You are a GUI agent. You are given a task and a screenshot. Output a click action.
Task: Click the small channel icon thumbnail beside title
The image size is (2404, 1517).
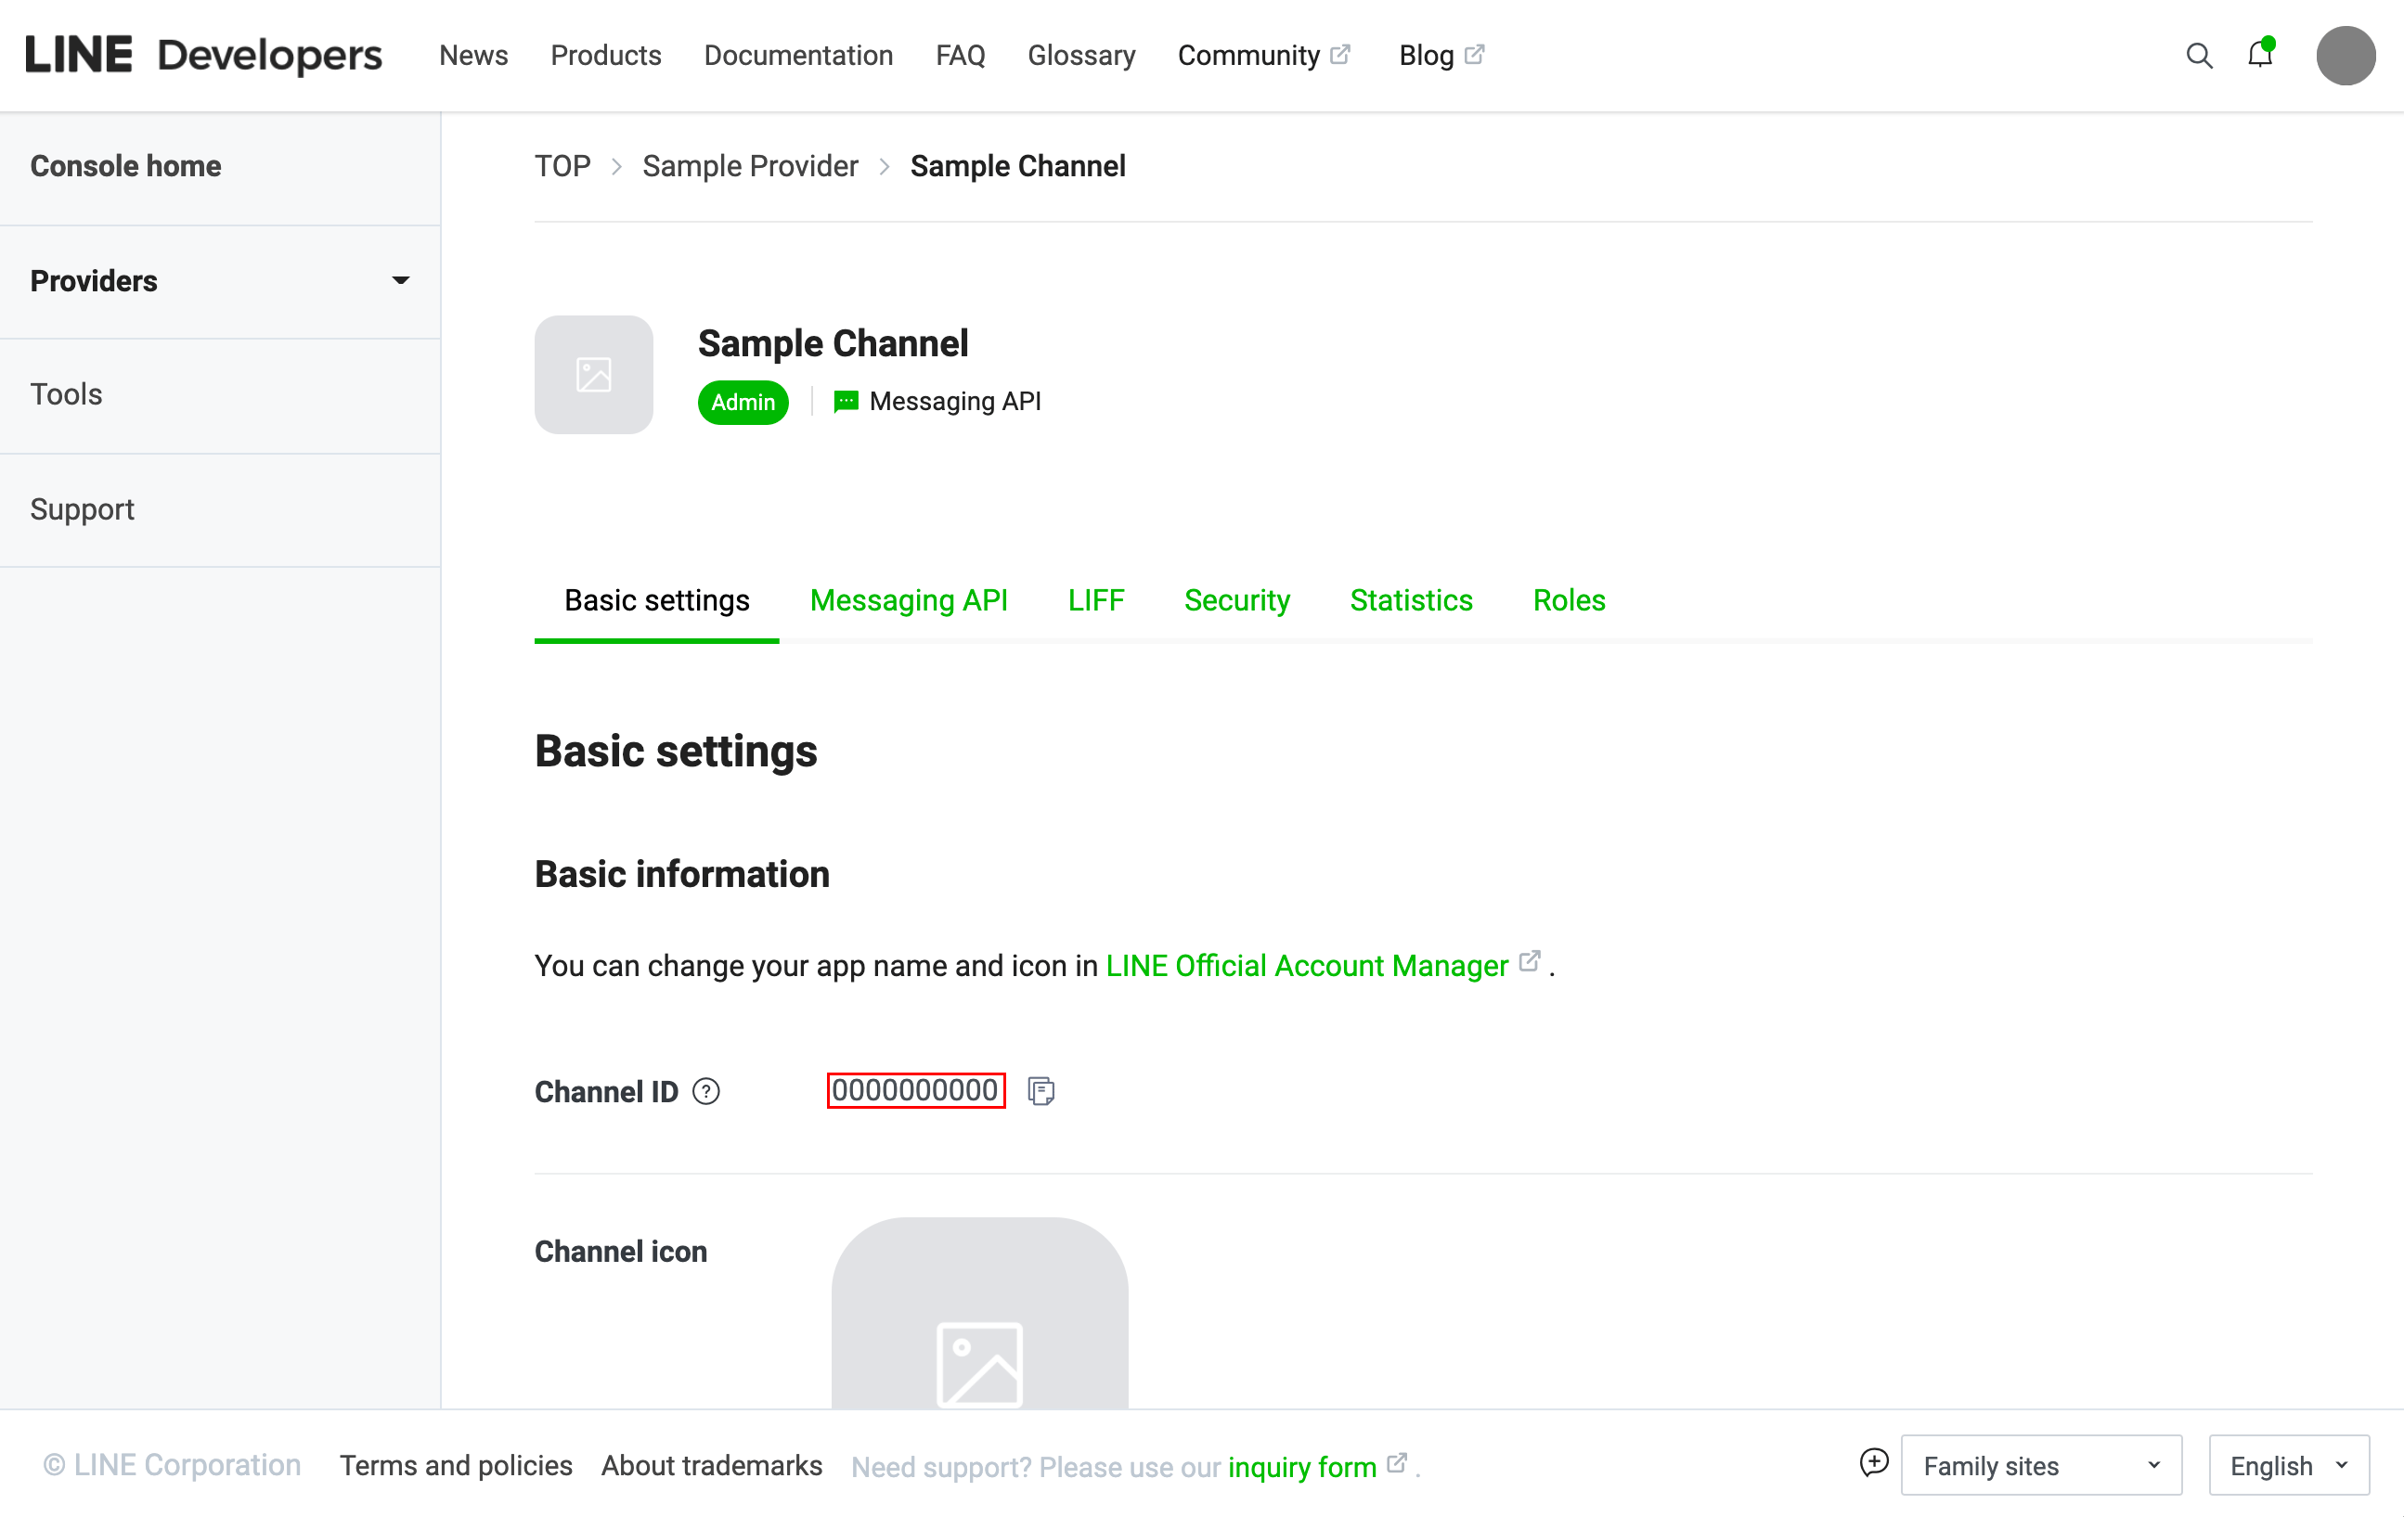(x=594, y=375)
